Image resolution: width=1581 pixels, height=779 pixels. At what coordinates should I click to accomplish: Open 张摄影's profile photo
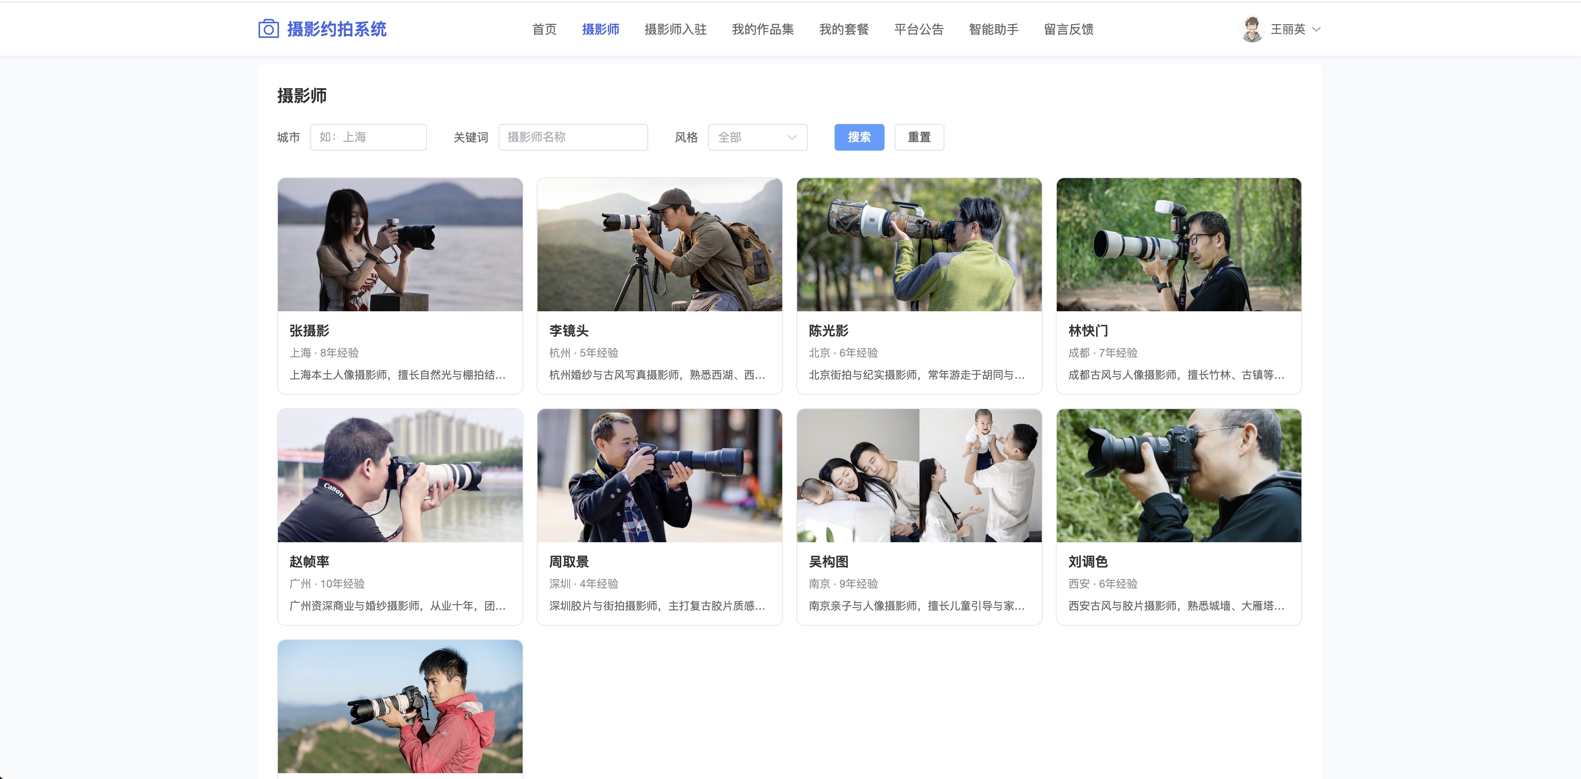[x=400, y=244]
